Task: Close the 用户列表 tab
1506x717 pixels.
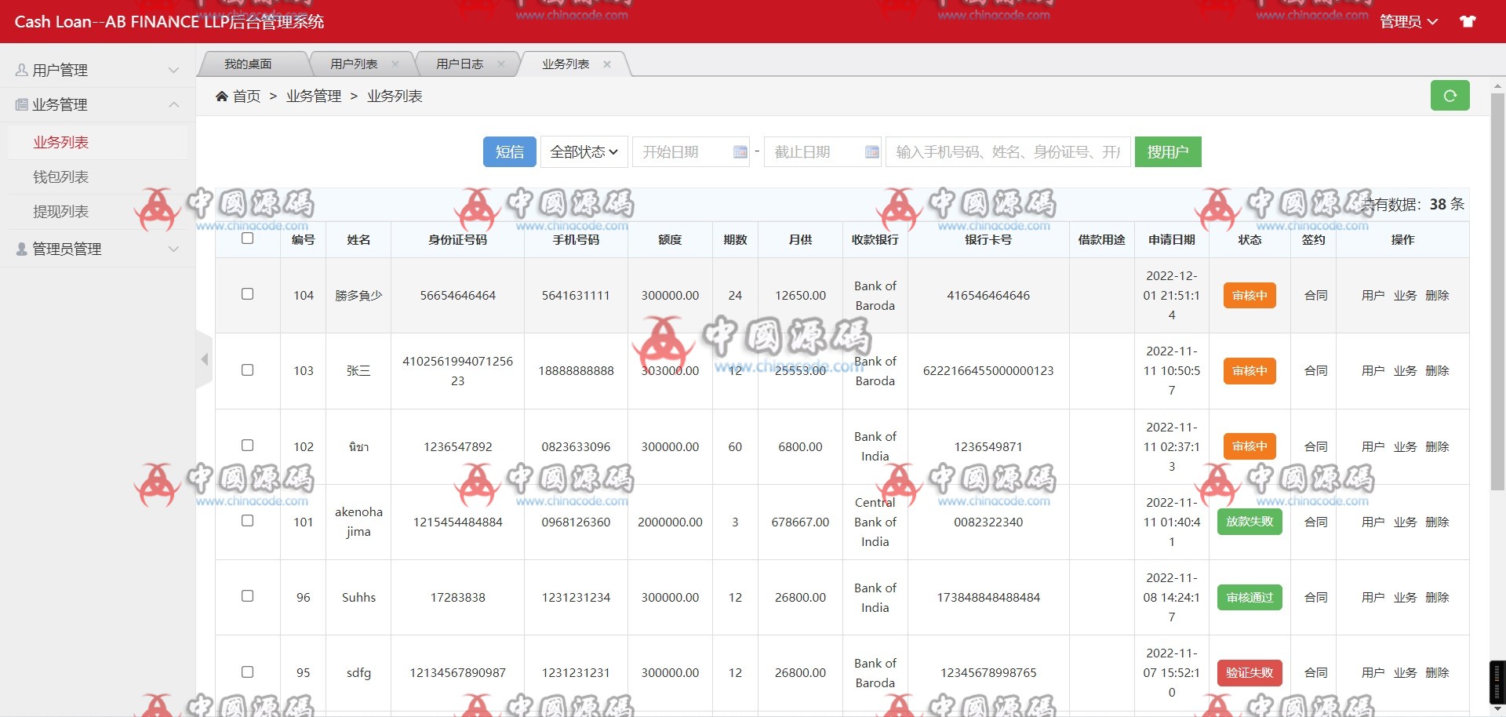Action: click(395, 64)
